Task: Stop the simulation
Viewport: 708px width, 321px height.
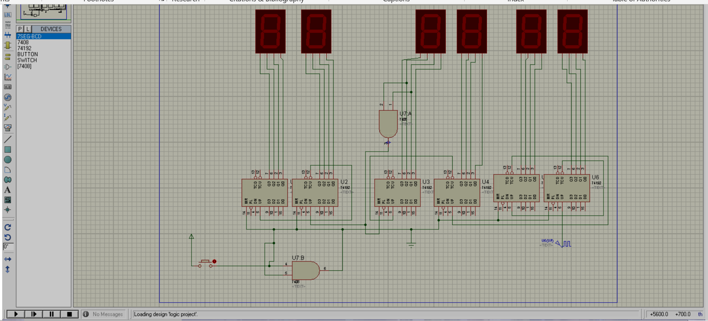Action: 69,314
